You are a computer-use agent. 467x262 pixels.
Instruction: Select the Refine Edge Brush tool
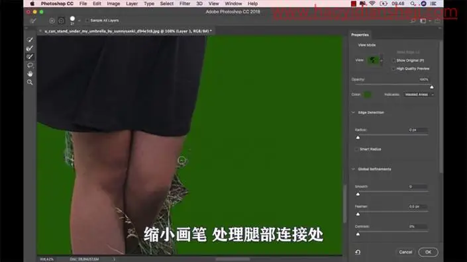pos(30,48)
